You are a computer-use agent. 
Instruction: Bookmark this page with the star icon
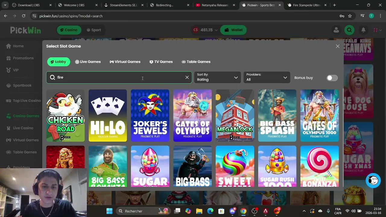pos(350,16)
